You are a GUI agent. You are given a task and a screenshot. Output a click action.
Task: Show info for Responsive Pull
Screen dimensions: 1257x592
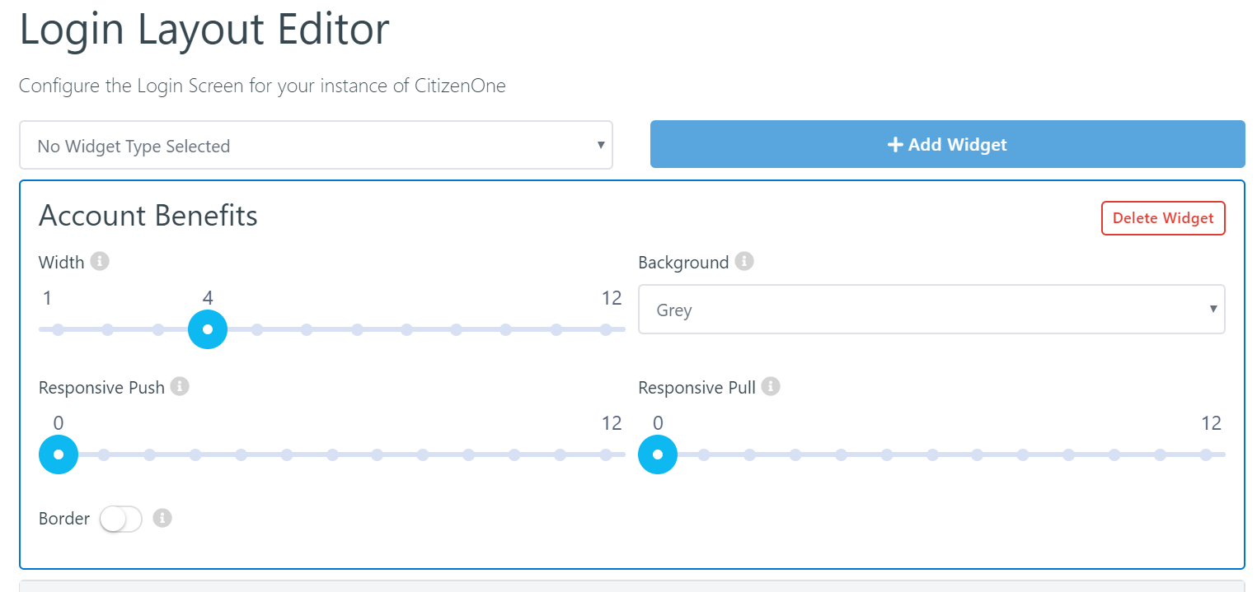[771, 386]
